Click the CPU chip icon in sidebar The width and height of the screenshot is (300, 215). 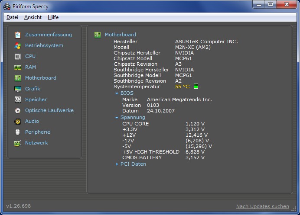pos(18,57)
